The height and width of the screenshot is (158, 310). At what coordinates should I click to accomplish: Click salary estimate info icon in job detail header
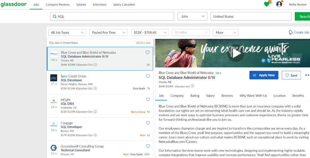[192, 86]
